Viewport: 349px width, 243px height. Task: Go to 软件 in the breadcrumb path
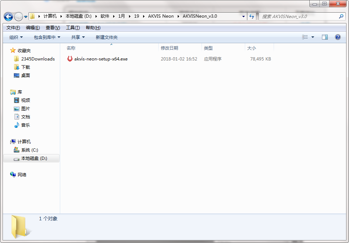pyautogui.click(x=105, y=16)
